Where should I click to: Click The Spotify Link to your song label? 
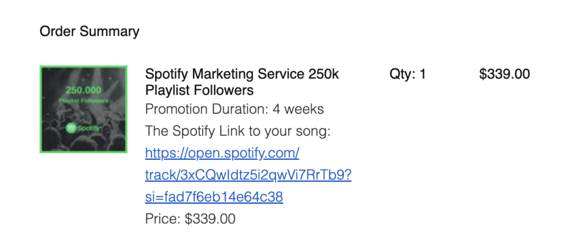point(238,131)
